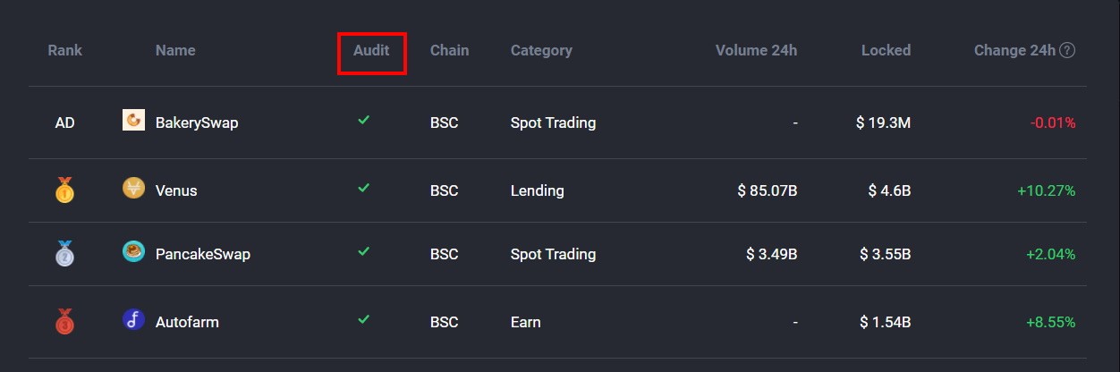Open the Autofarm project name link
Screen dimensions: 1120x372
pos(187,322)
